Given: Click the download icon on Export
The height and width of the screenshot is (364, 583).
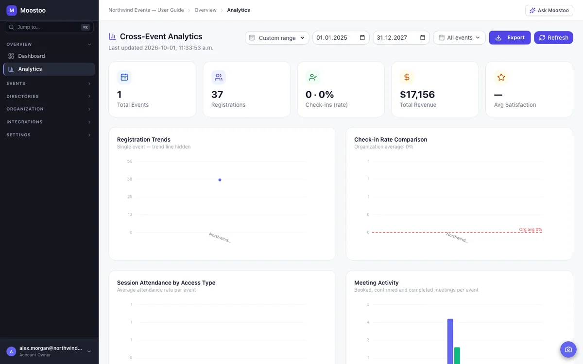Looking at the screenshot, I should [x=498, y=38].
